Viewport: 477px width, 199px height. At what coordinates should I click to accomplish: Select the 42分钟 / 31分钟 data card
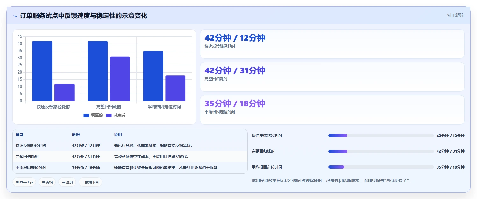coord(332,77)
